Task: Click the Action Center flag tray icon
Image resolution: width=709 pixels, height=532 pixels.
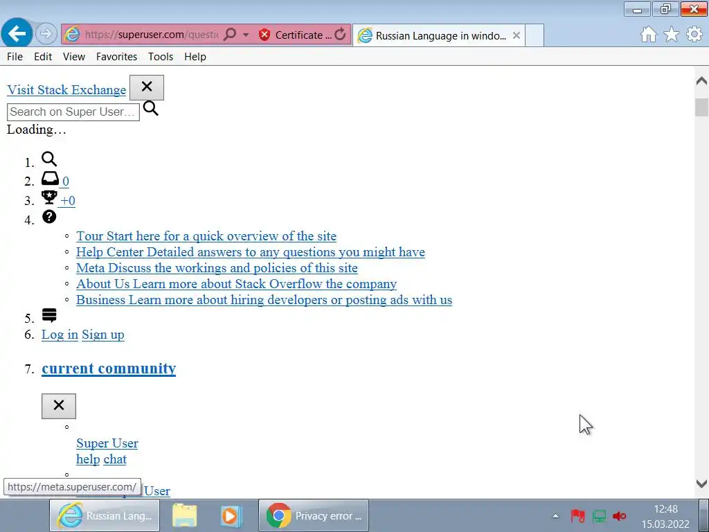Action: (577, 515)
